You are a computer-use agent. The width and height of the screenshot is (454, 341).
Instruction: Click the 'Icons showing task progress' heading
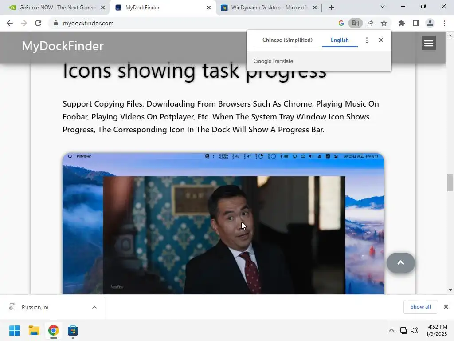point(194,71)
